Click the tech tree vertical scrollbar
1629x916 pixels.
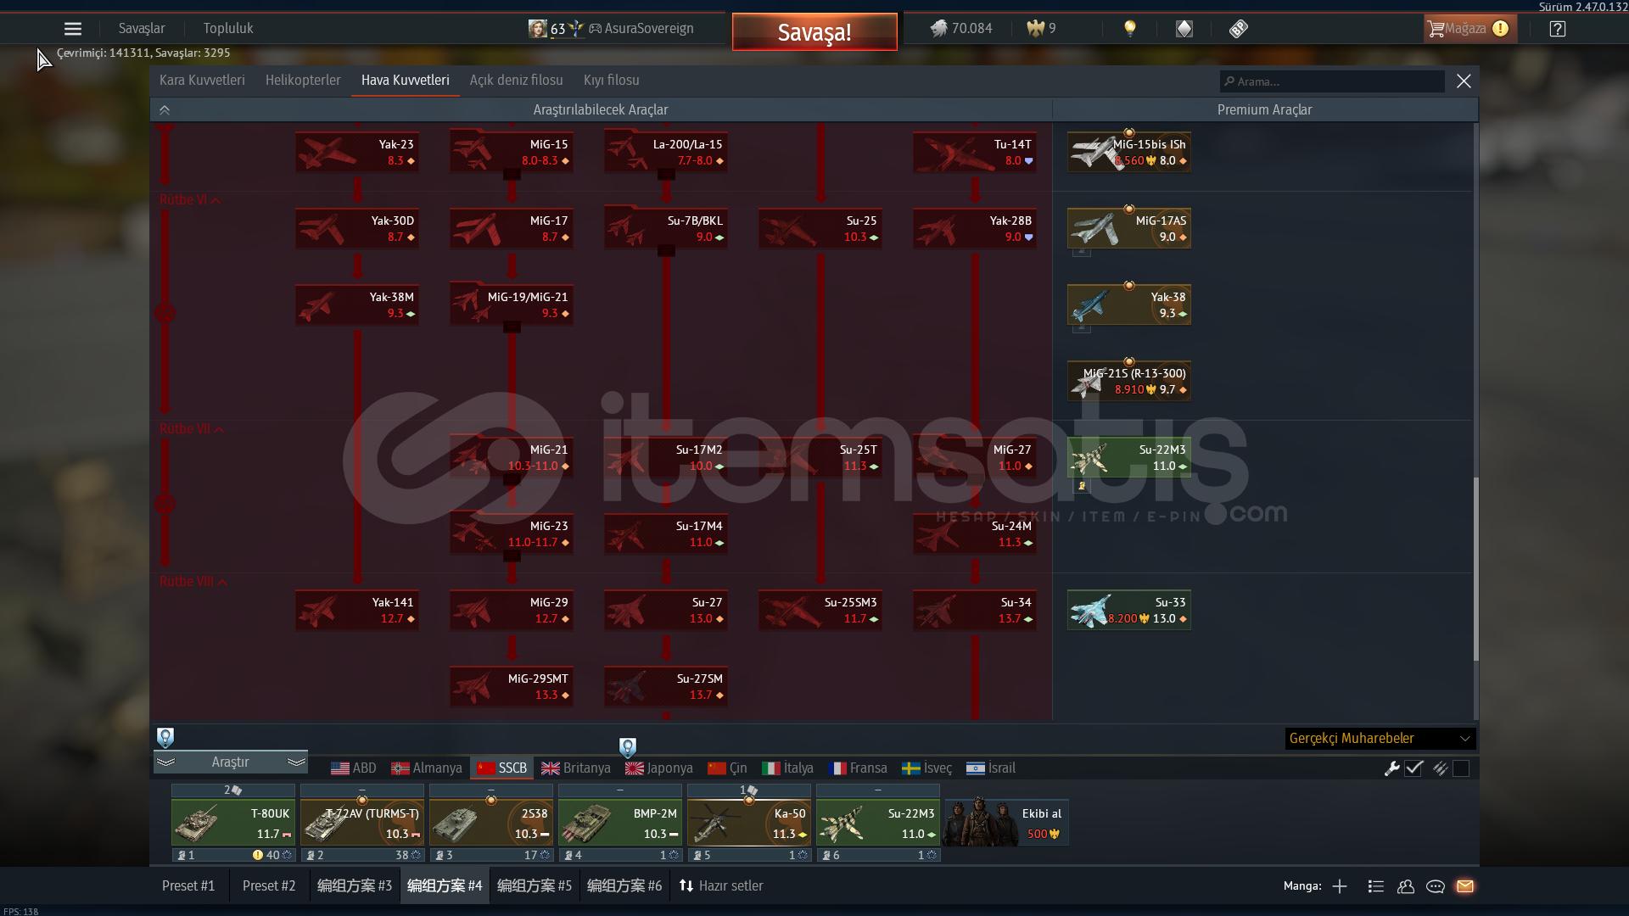point(1476,569)
